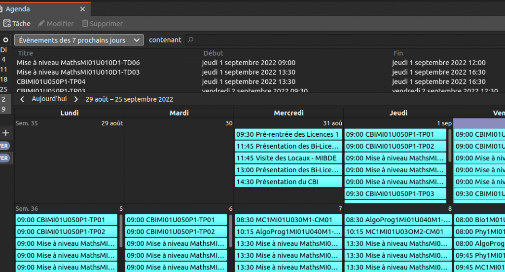Image resolution: width=505 pixels, height=272 pixels.
Task: Click the search magnifier icon
Action: pos(191,40)
